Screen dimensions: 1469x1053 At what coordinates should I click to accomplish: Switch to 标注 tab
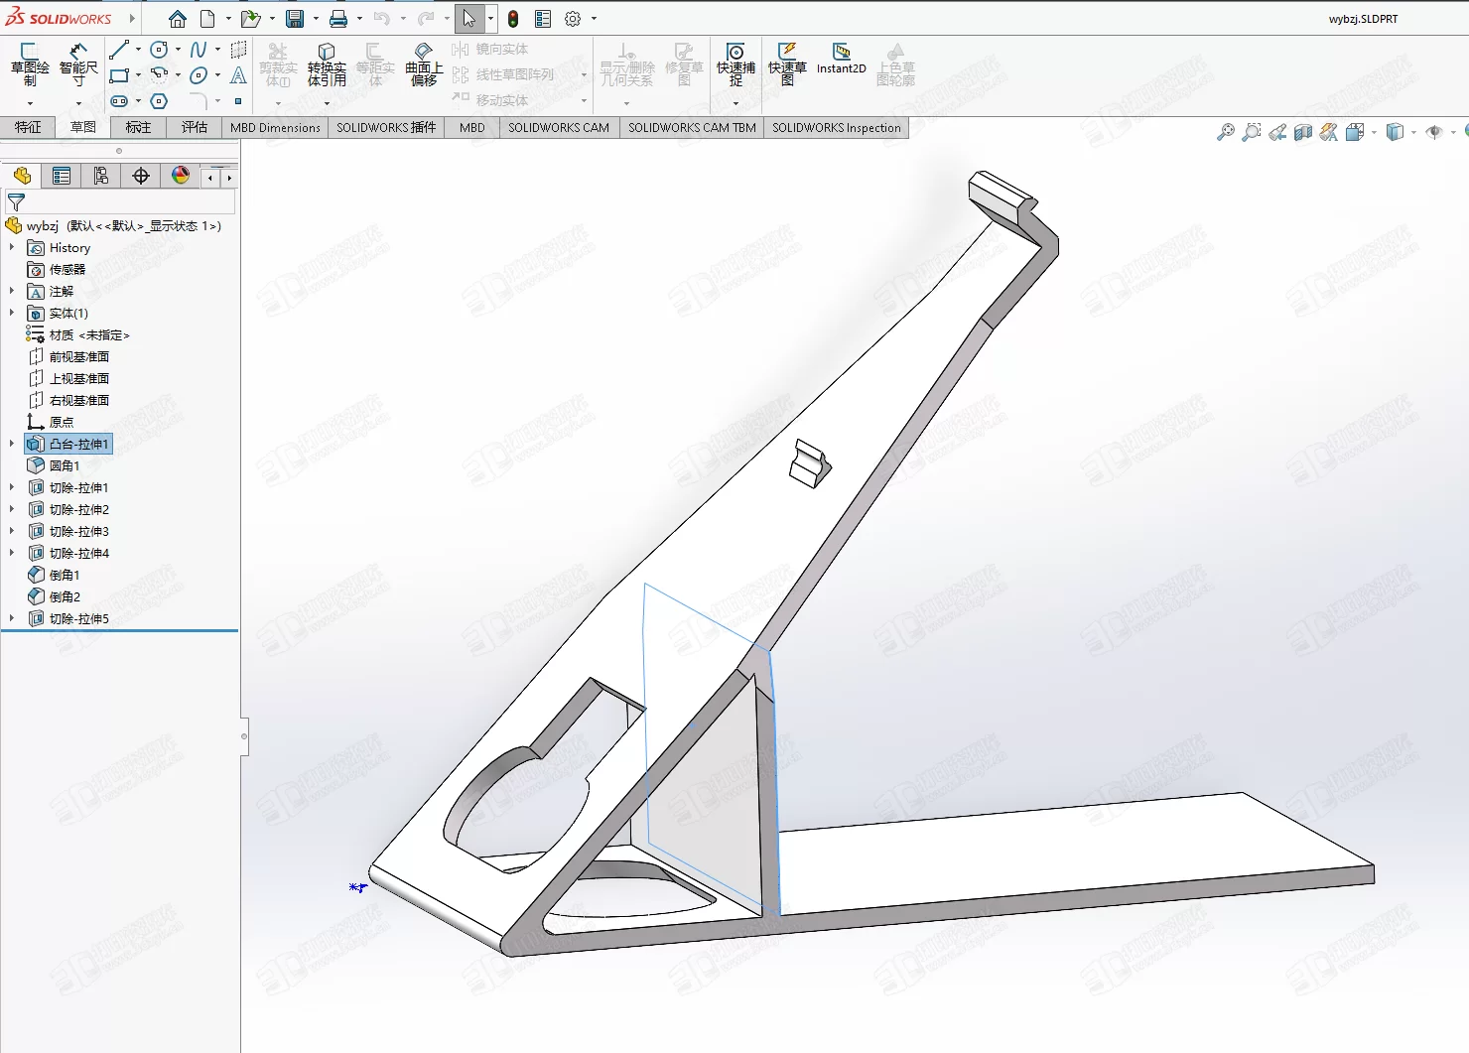click(x=139, y=127)
